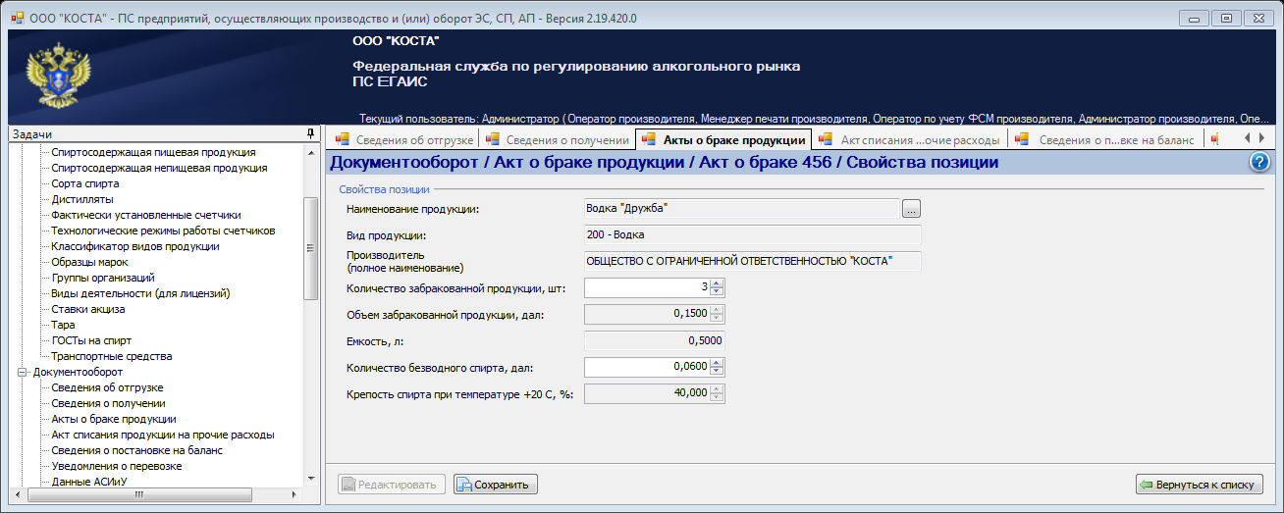Open Фактически установленные счетчики item
Image resolution: width=1284 pixels, height=513 pixels.
tap(146, 216)
